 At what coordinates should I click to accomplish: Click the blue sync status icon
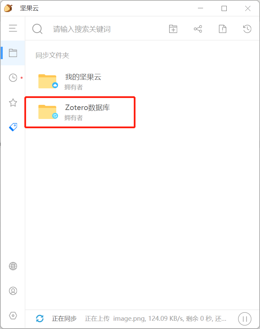(40, 318)
